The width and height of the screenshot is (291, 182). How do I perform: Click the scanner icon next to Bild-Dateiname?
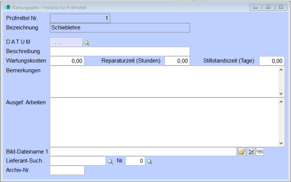coord(260,152)
